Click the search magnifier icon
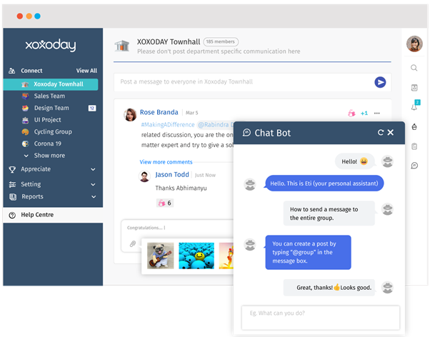The width and height of the screenshot is (430, 337). point(414,68)
